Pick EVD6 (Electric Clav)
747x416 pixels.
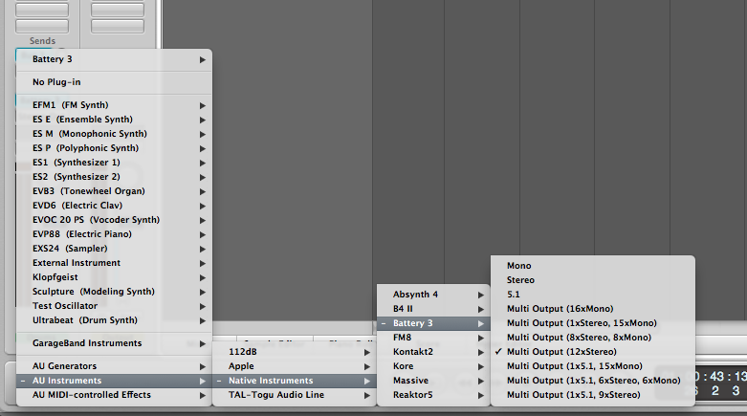coord(115,205)
